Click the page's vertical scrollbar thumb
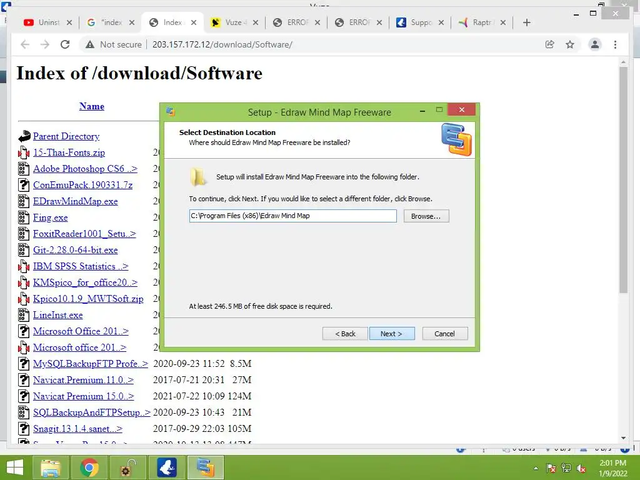Screen dimensions: 640x480 pyautogui.click(x=623, y=179)
